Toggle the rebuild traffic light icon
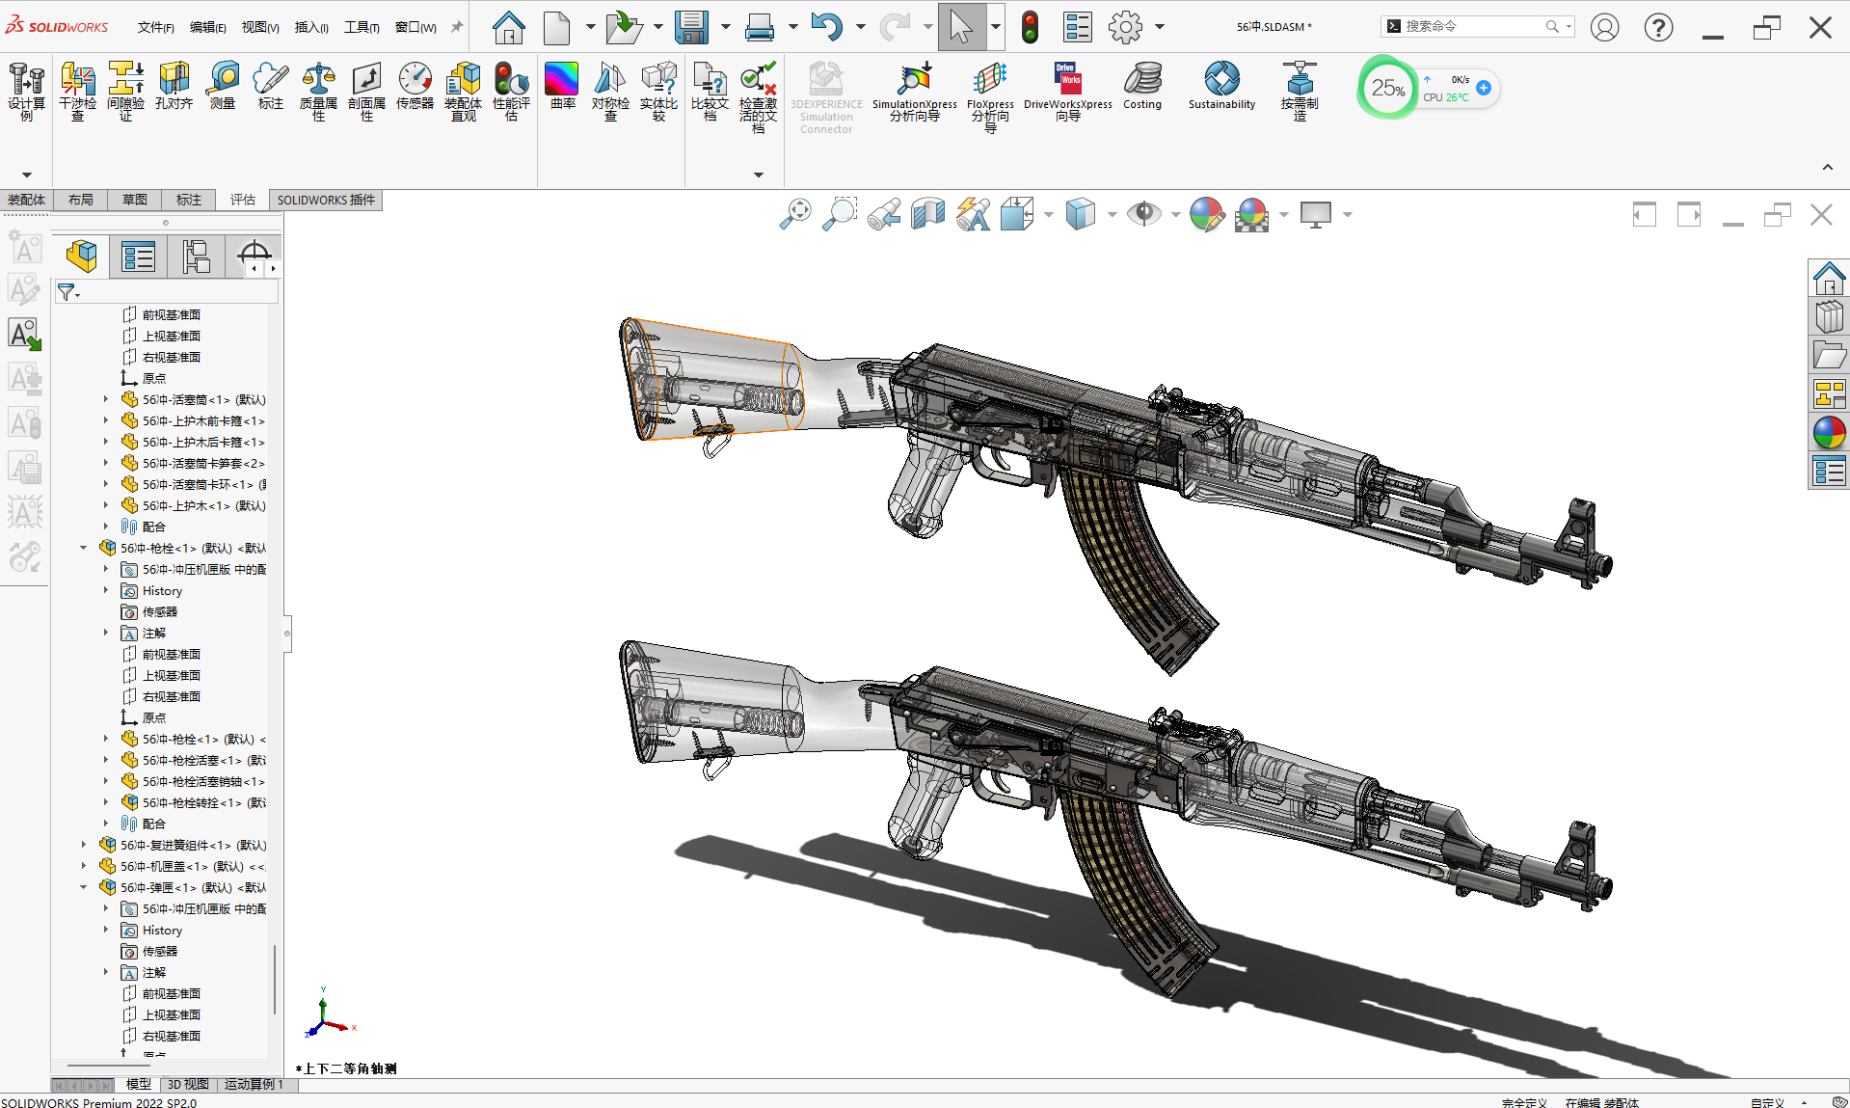1850x1108 pixels. (x=1030, y=27)
